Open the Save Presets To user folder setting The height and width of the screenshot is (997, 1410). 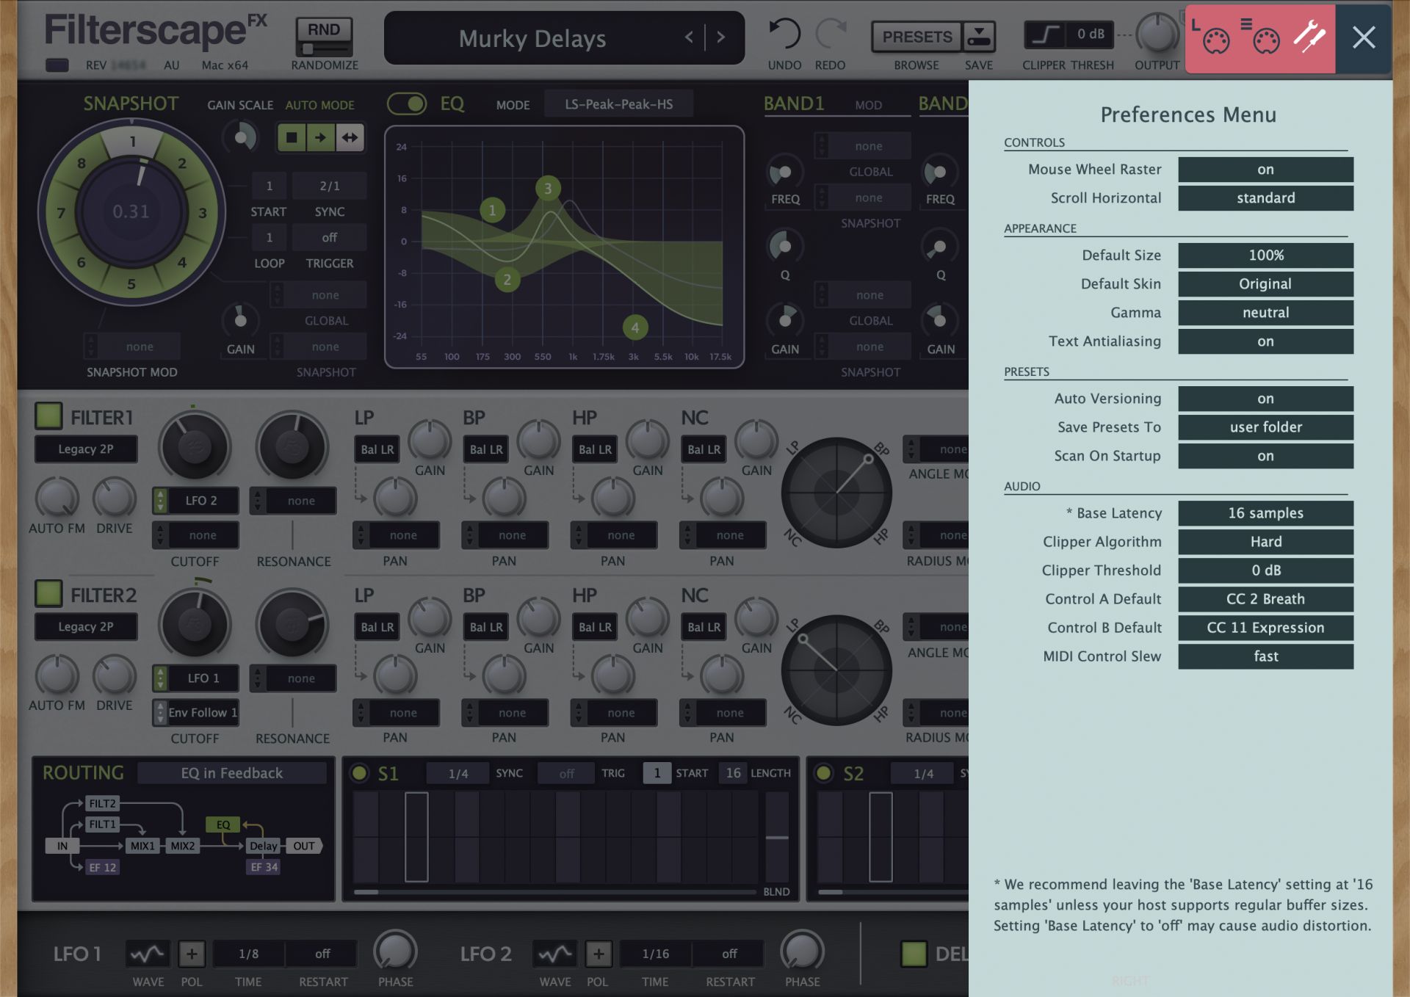click(x=1265, y=427)
